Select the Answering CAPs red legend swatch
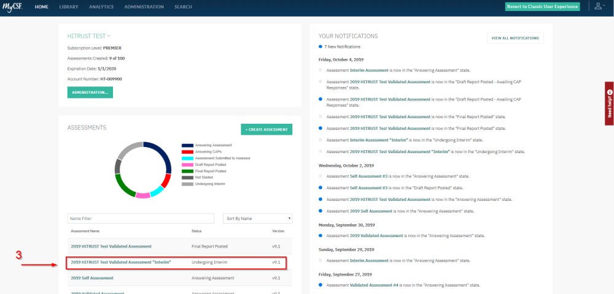This screenshot has height=294, width=614. pos(187,152)
